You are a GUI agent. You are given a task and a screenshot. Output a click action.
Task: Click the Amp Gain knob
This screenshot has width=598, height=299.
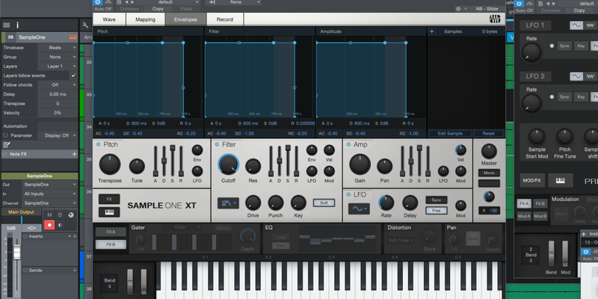coord(360,165)
